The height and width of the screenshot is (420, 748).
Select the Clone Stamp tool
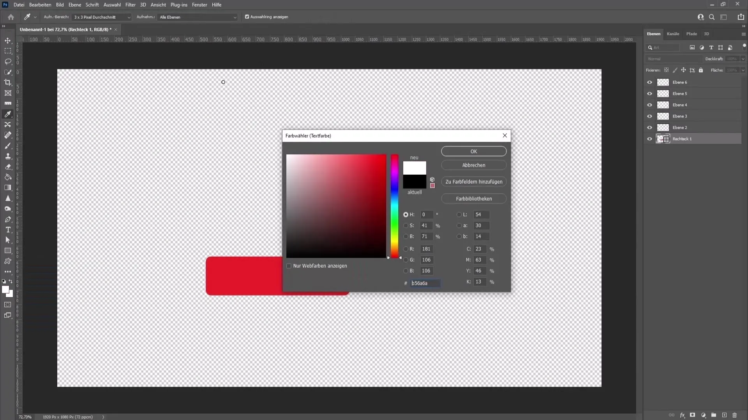click(8, 156)
